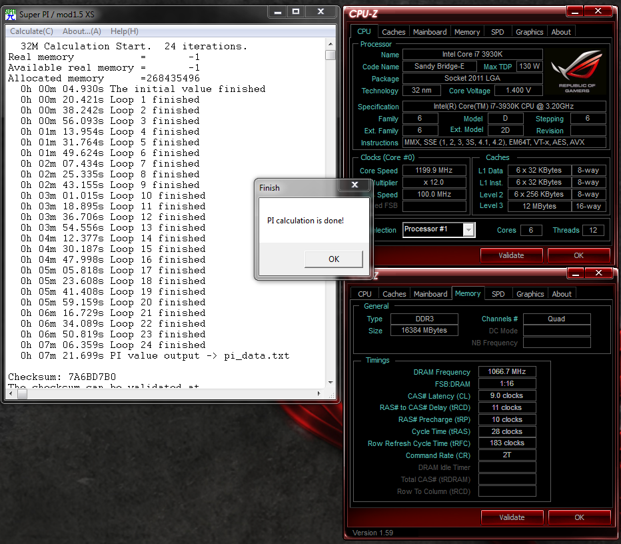Minimize the lower CPU-Z window
The image size is (621, 544).
(576, 273)
